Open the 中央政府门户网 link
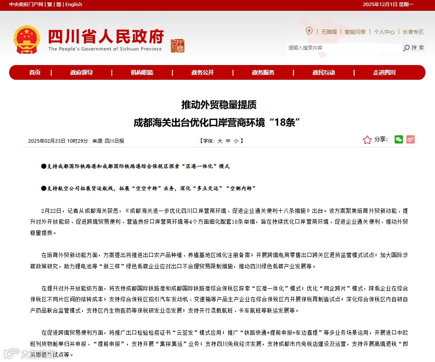Screen dimensions: 435x362 click(x=26, y=4)
